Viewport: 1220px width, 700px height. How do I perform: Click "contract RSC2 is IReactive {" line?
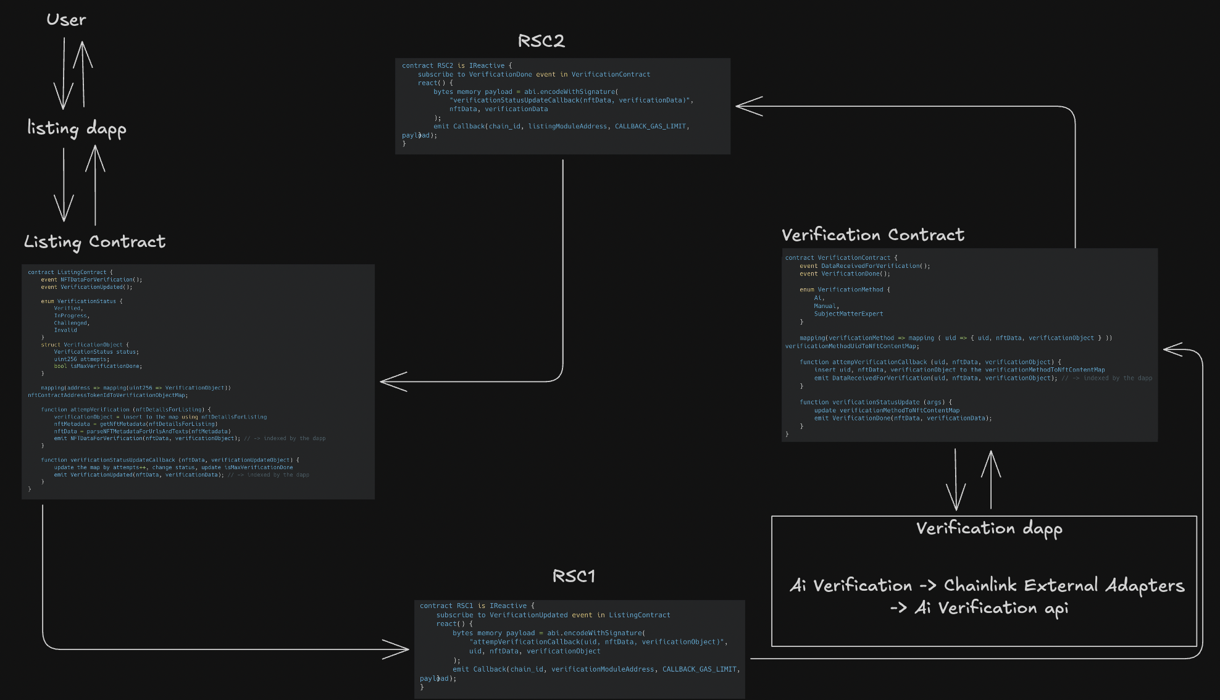(457, 65)
